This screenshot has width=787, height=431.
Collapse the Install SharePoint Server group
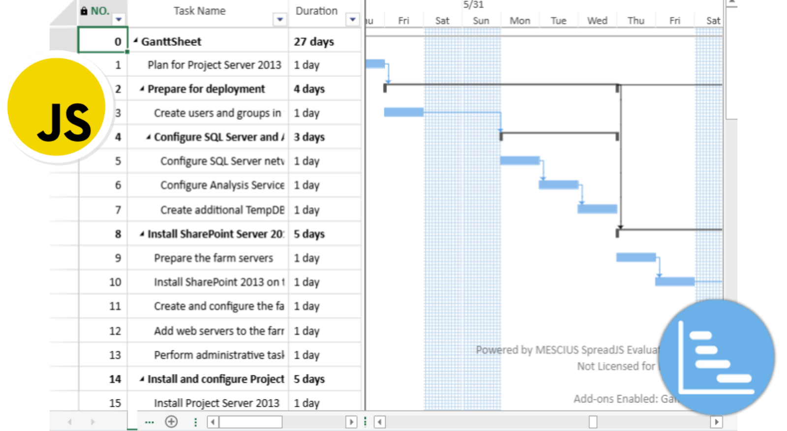[x=142, y=234]
